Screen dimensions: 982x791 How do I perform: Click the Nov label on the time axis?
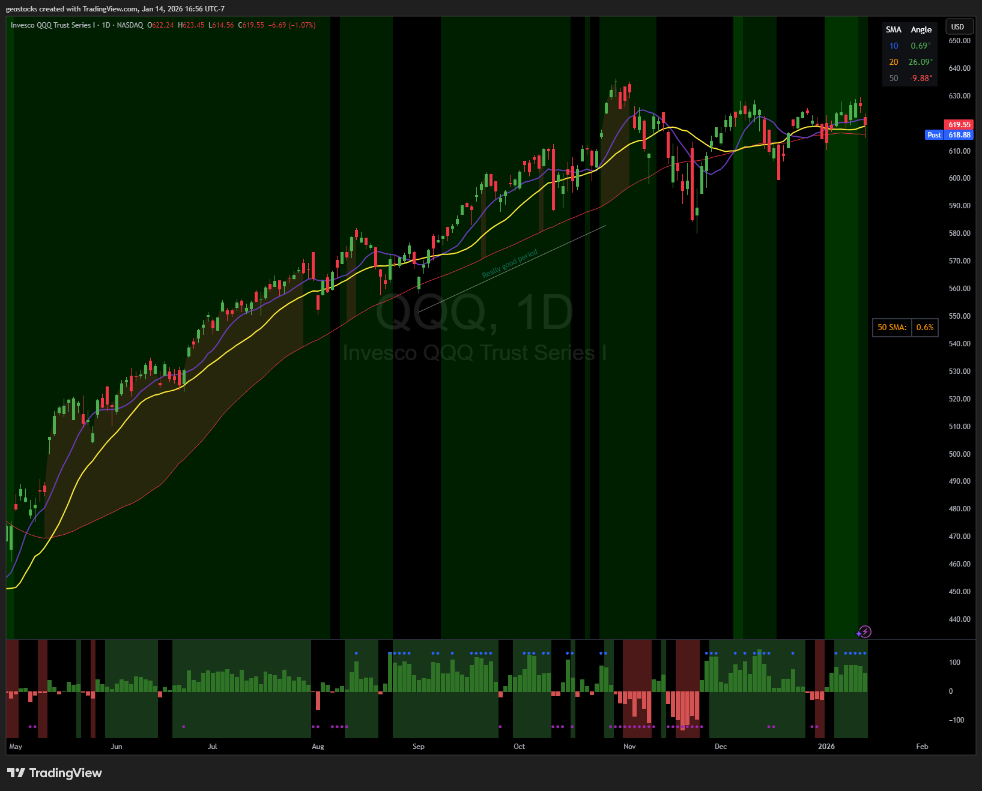pyautogui.click(x=629, y=747)
